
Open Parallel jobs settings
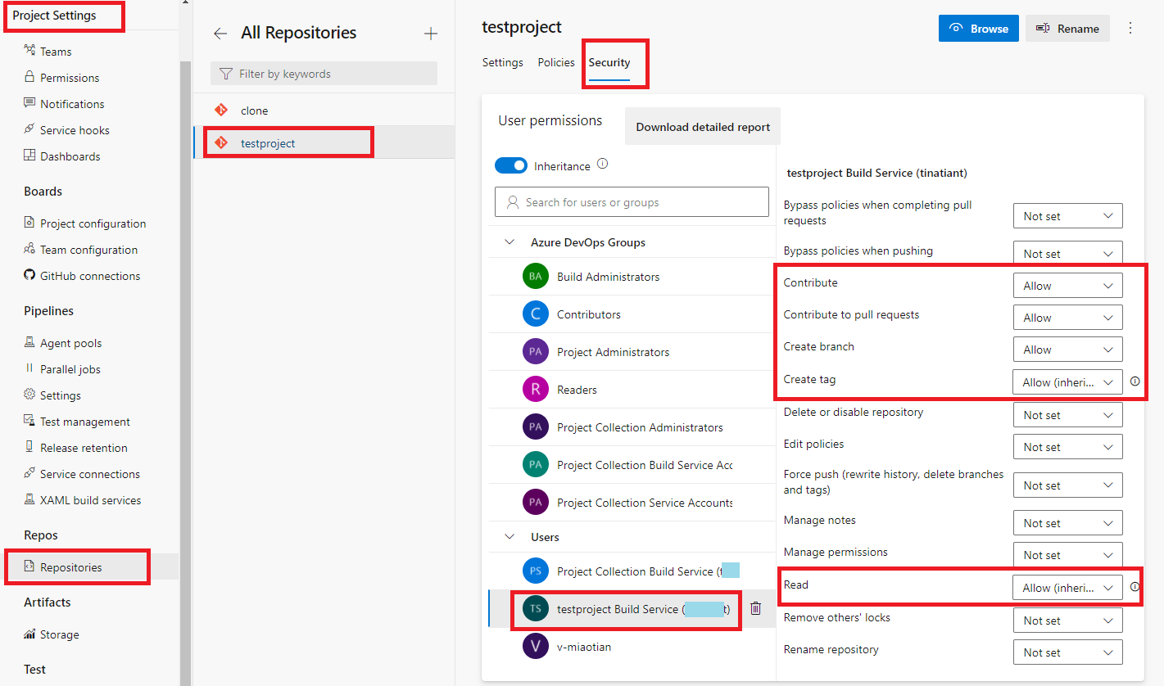pos(70,369)
